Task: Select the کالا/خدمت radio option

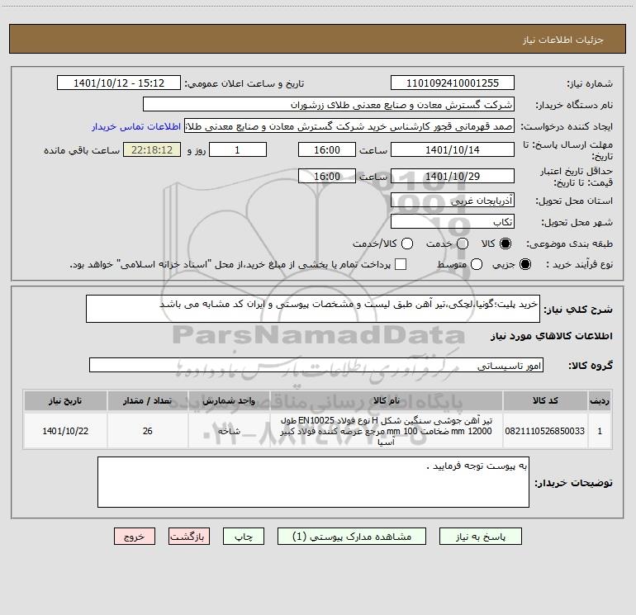Action: (407, 244)
